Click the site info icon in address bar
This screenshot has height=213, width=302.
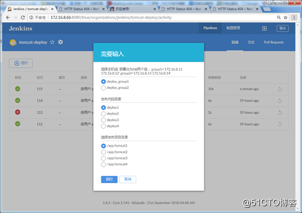(x=31, y=17)
